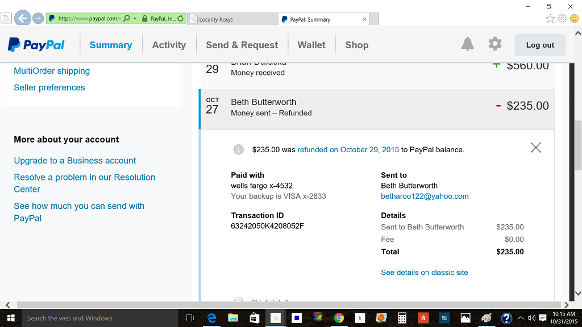
Task: Click the vertical scrollbar thumb
Action: [578, 145]
